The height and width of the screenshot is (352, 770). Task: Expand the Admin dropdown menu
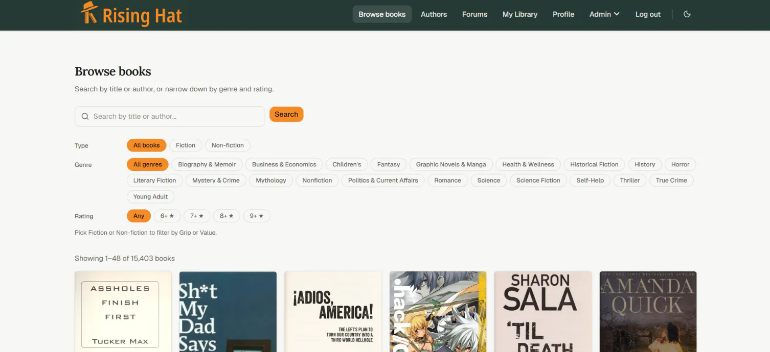click(x=604, y=14)
